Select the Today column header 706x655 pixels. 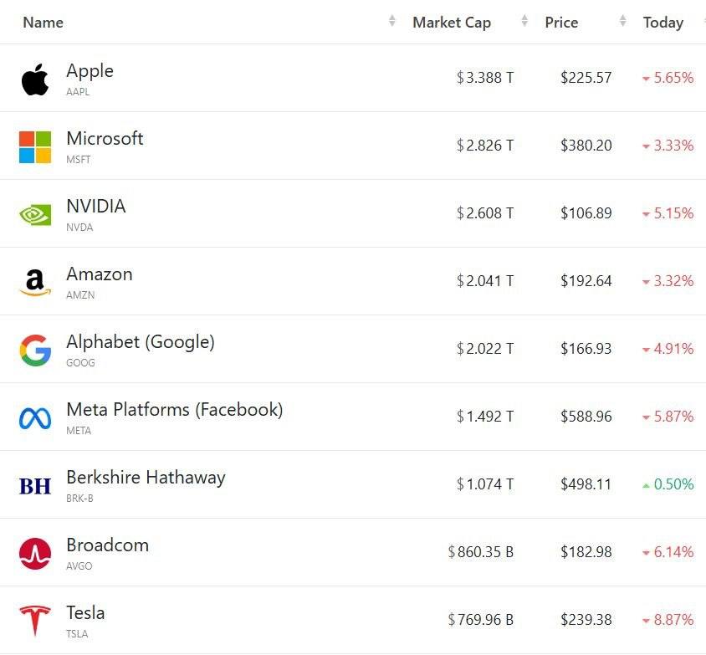tap(663, 23)
